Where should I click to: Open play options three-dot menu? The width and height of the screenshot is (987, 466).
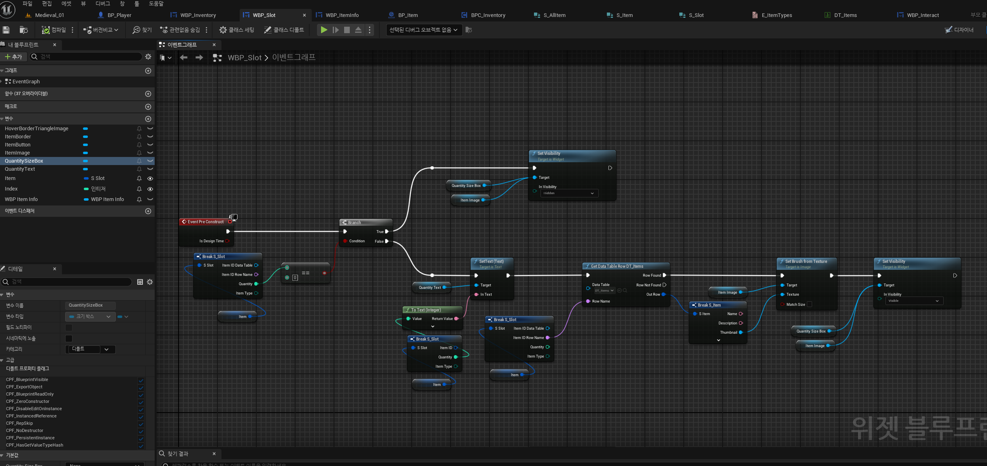pyautogui.click(x=369, y=30)
